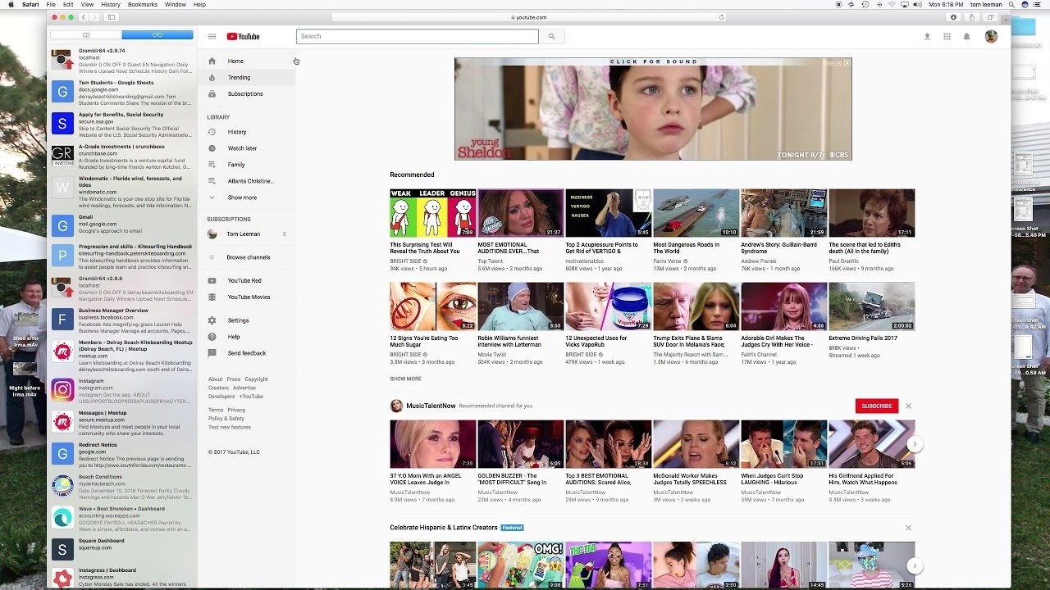
Task: Open the View menu in the menu bar
Action: (x=87, y=4)
